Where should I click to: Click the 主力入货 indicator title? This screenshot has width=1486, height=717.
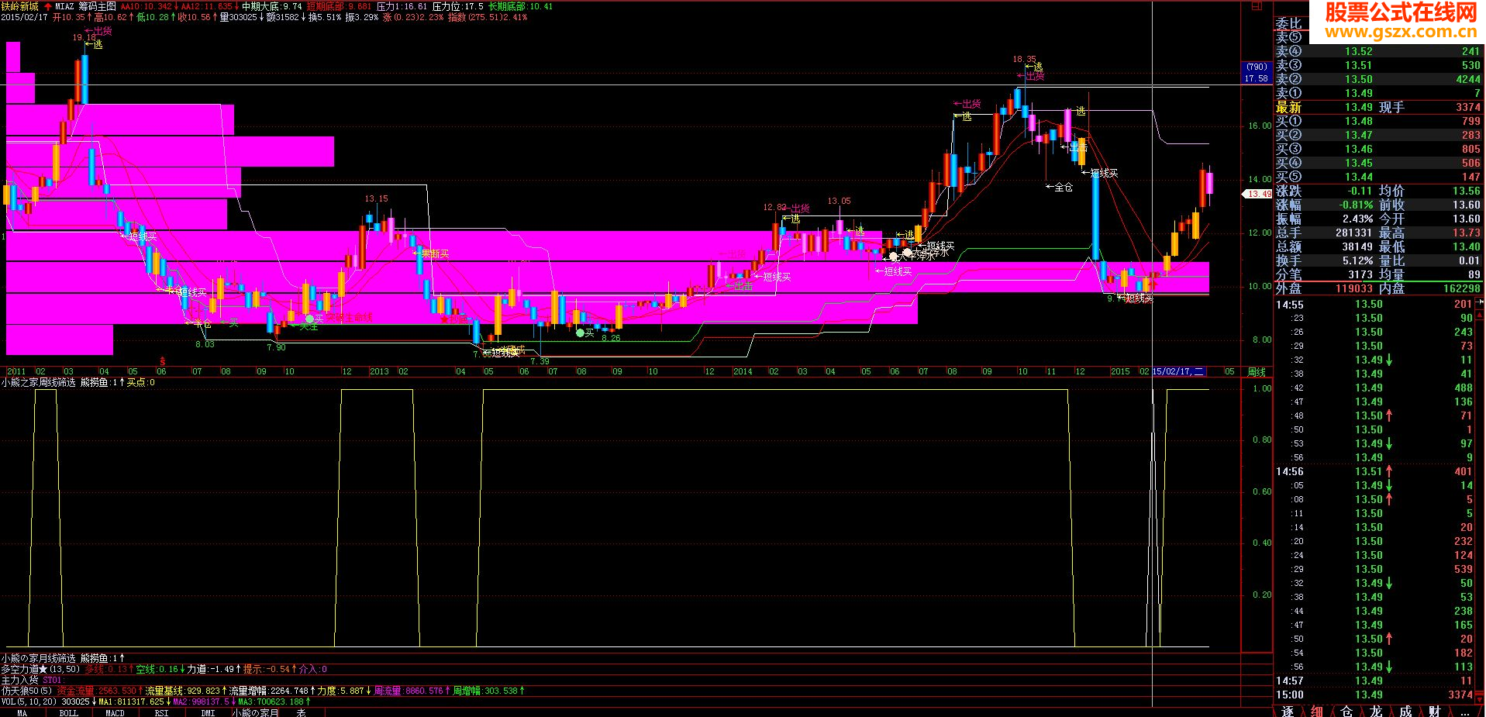pos(19,680)
